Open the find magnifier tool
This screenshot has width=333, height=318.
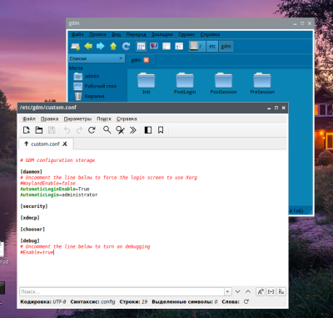point(107,130)
